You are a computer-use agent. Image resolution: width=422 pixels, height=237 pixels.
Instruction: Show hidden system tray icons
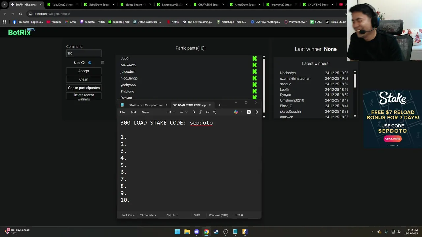(x=372, y=232)
